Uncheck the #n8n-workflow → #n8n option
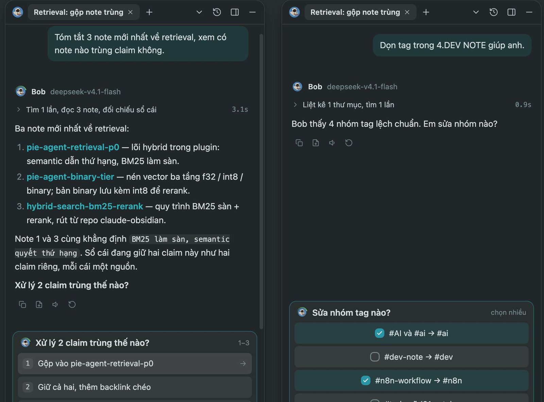 tap(411, 381)
